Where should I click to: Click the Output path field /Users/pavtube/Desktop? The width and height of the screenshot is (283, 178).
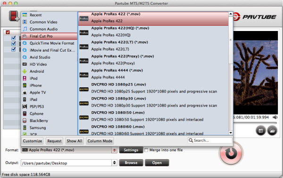(x=67, y=163)
